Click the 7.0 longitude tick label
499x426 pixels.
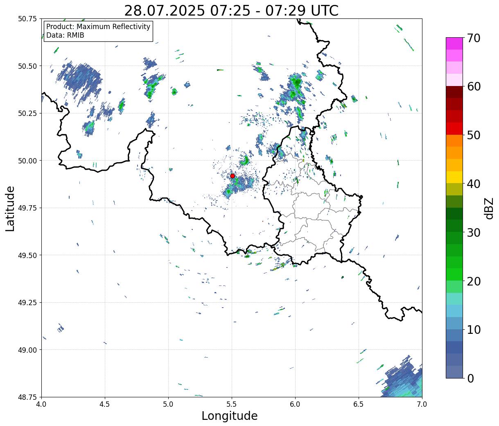[x=422, y=404]
